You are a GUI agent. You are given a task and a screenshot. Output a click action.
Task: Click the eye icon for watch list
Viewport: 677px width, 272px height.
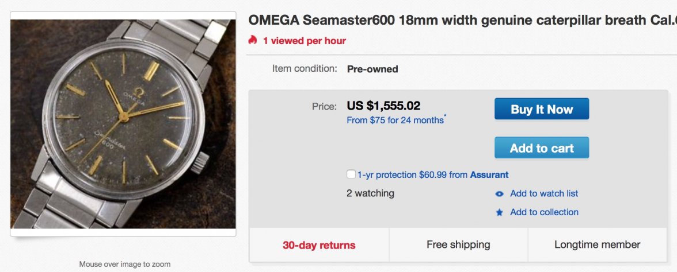pyautogui.click(x=500, y=194)
